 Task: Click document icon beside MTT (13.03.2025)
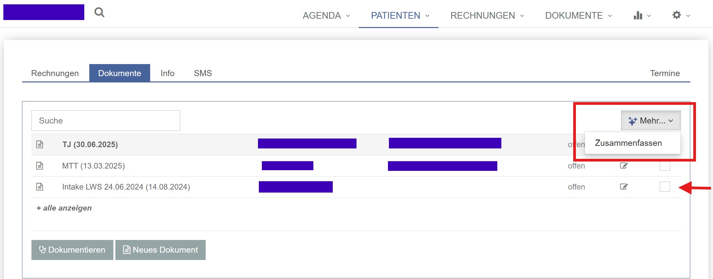pyautogui.click(x=40, y=166)
